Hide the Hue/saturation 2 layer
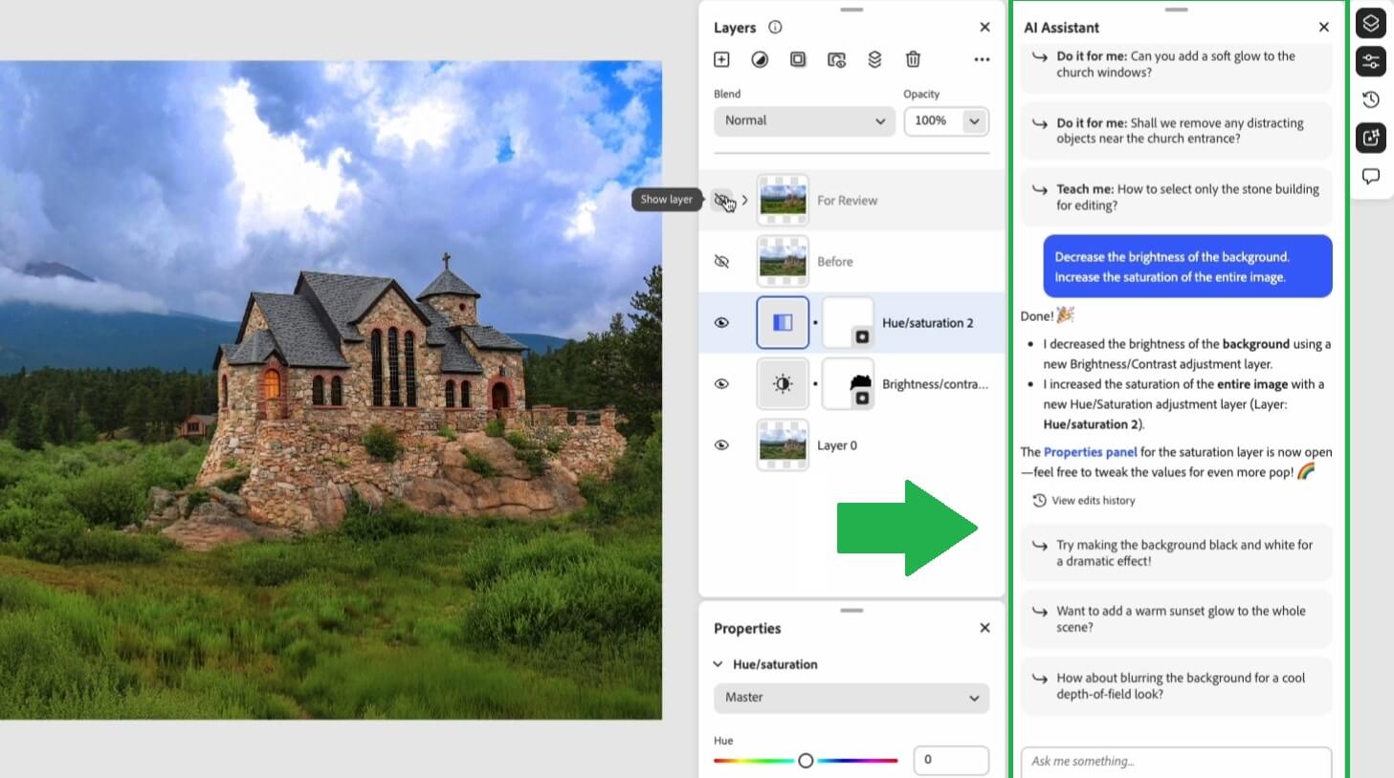This screenshot has height=778, width=1394. 722,322
